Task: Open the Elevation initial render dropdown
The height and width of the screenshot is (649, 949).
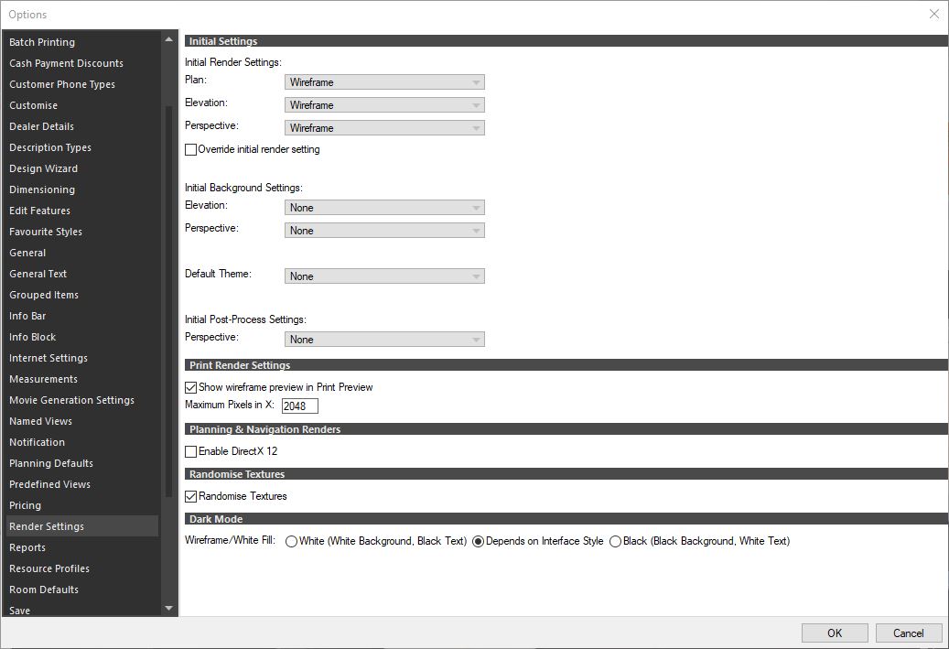Action: 383,103
